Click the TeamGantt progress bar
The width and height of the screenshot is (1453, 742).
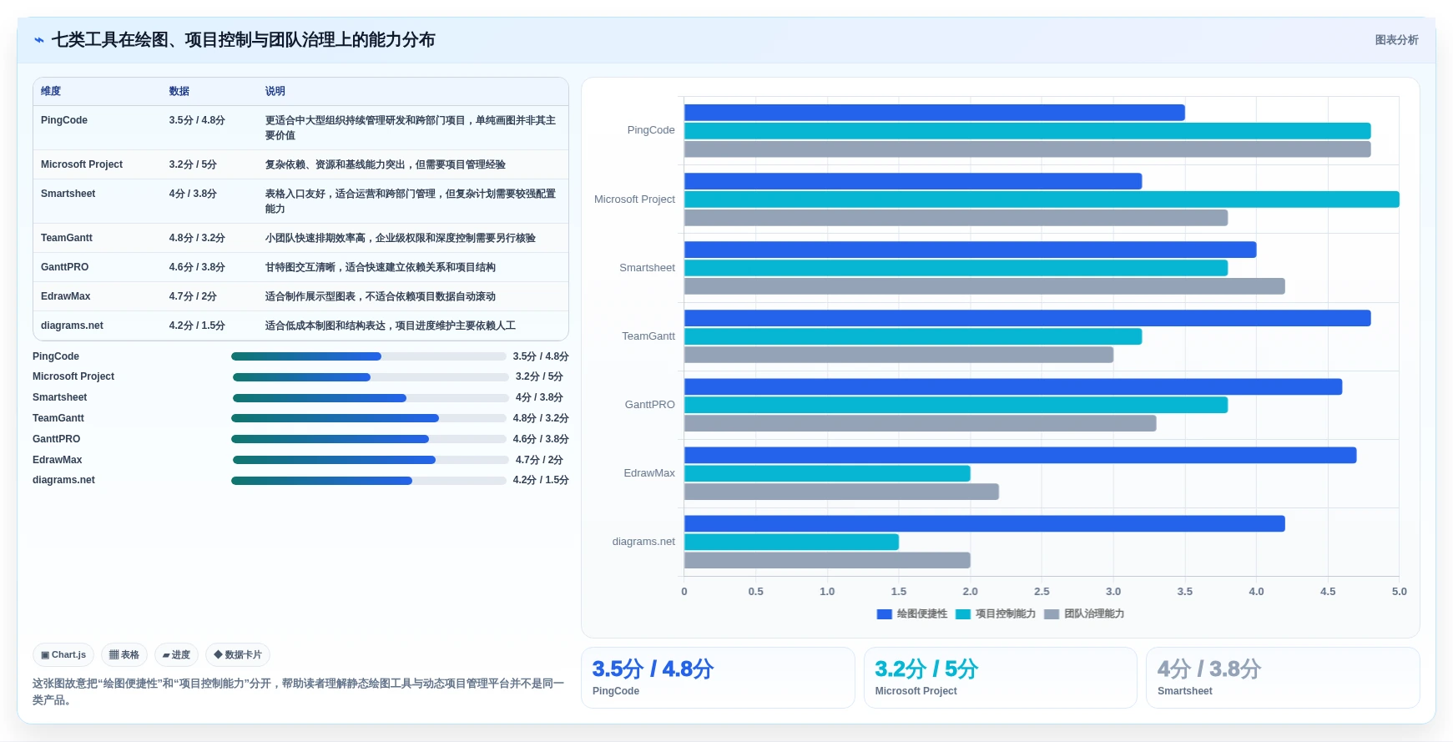[x=369, y=418]
